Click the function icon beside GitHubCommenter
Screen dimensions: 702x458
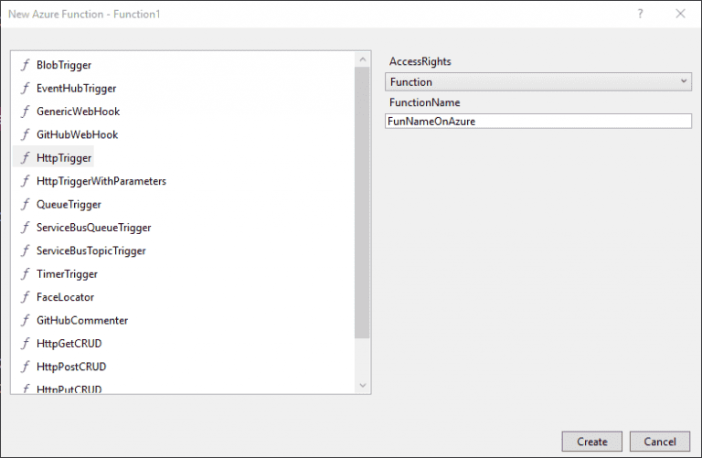[x=26, y=321]
